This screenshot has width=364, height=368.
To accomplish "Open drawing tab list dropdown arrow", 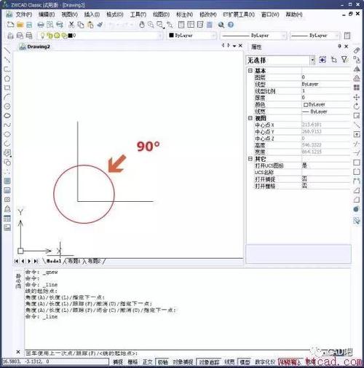I will point(234,46).
